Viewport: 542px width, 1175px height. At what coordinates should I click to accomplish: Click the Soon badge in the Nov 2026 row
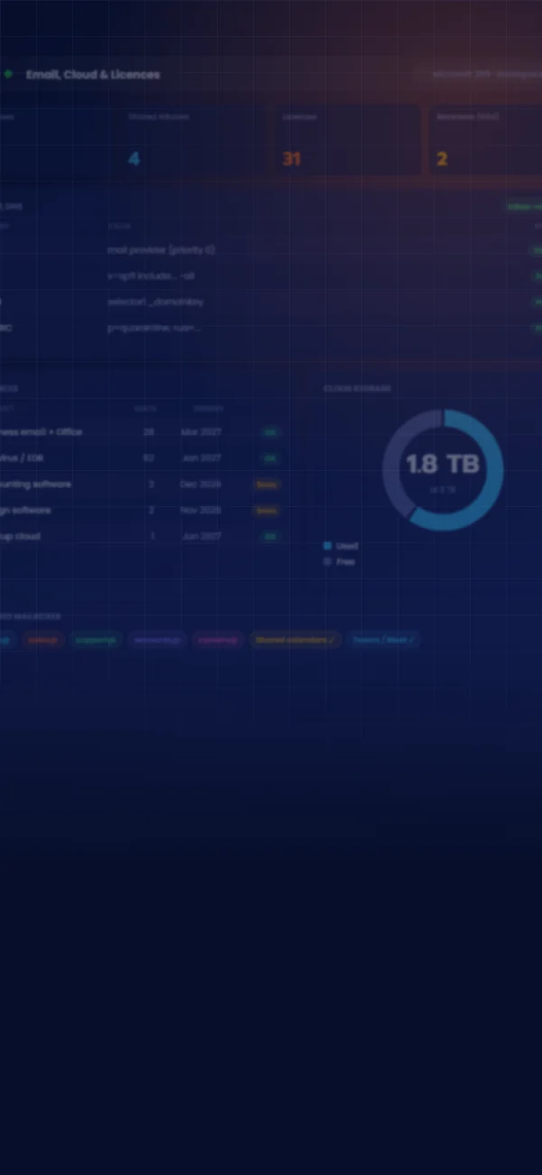point(267,511)
